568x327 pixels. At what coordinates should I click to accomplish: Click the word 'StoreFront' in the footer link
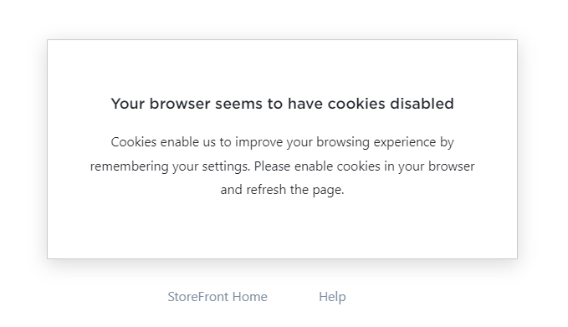(198, 297)
